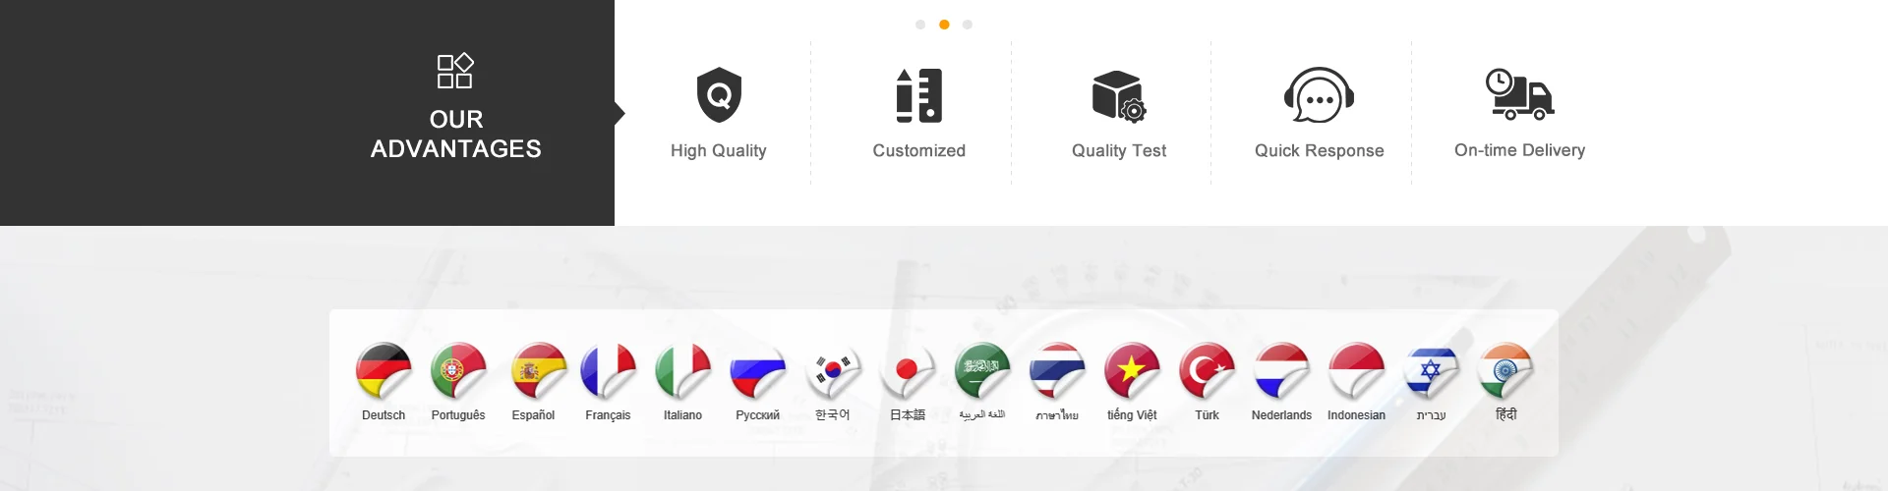Image resolution: width=1888 pixels, height=491 pixels.
Task: Select the first carousel dot
Action: tap(920, 25)
